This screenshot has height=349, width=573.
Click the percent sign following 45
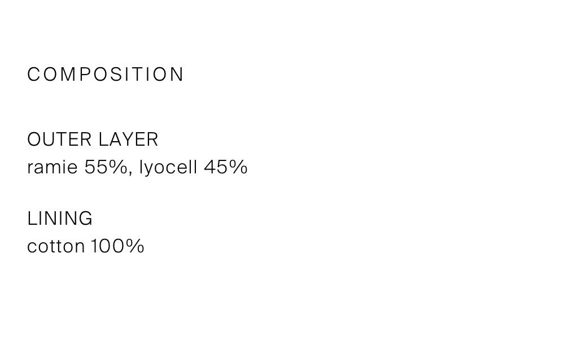[x=237, y=167]
